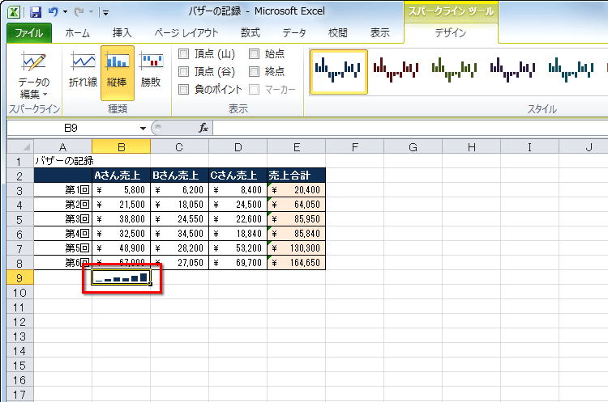608x402 pixels.
Task: Toggle the 負のポイント checkbox
Action: 184,89
